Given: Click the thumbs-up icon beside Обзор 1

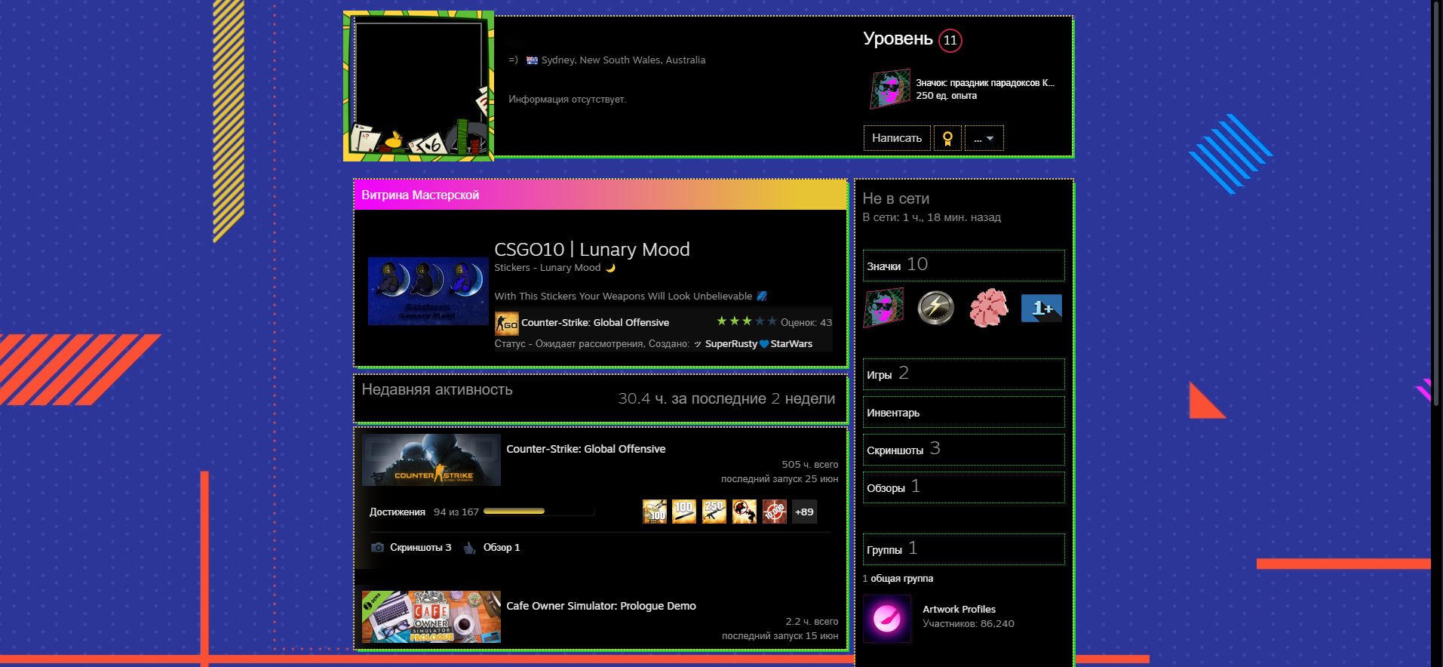Looking at the screenshot, I should (x=469, y=548).
